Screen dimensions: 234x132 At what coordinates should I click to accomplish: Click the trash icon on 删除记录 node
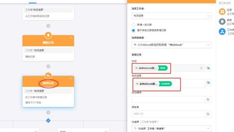point(48,35)
